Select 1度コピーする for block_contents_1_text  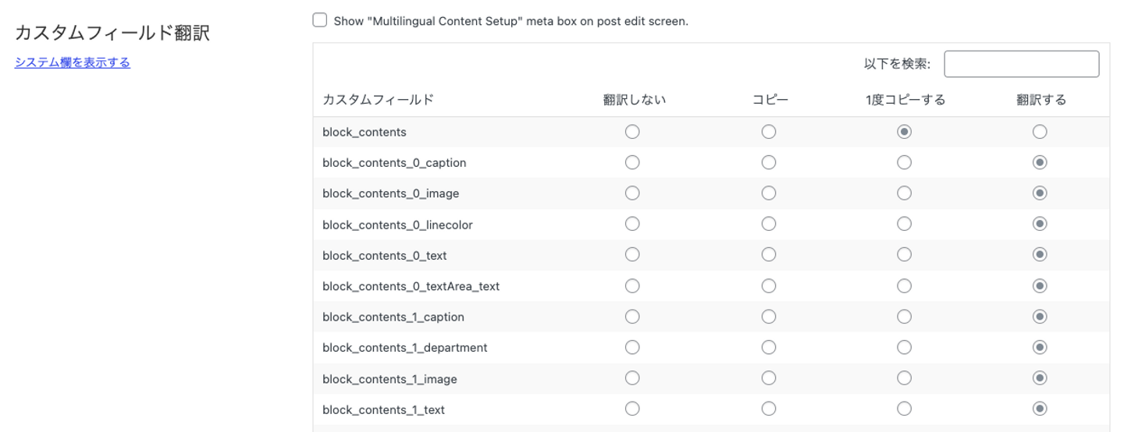904,409
